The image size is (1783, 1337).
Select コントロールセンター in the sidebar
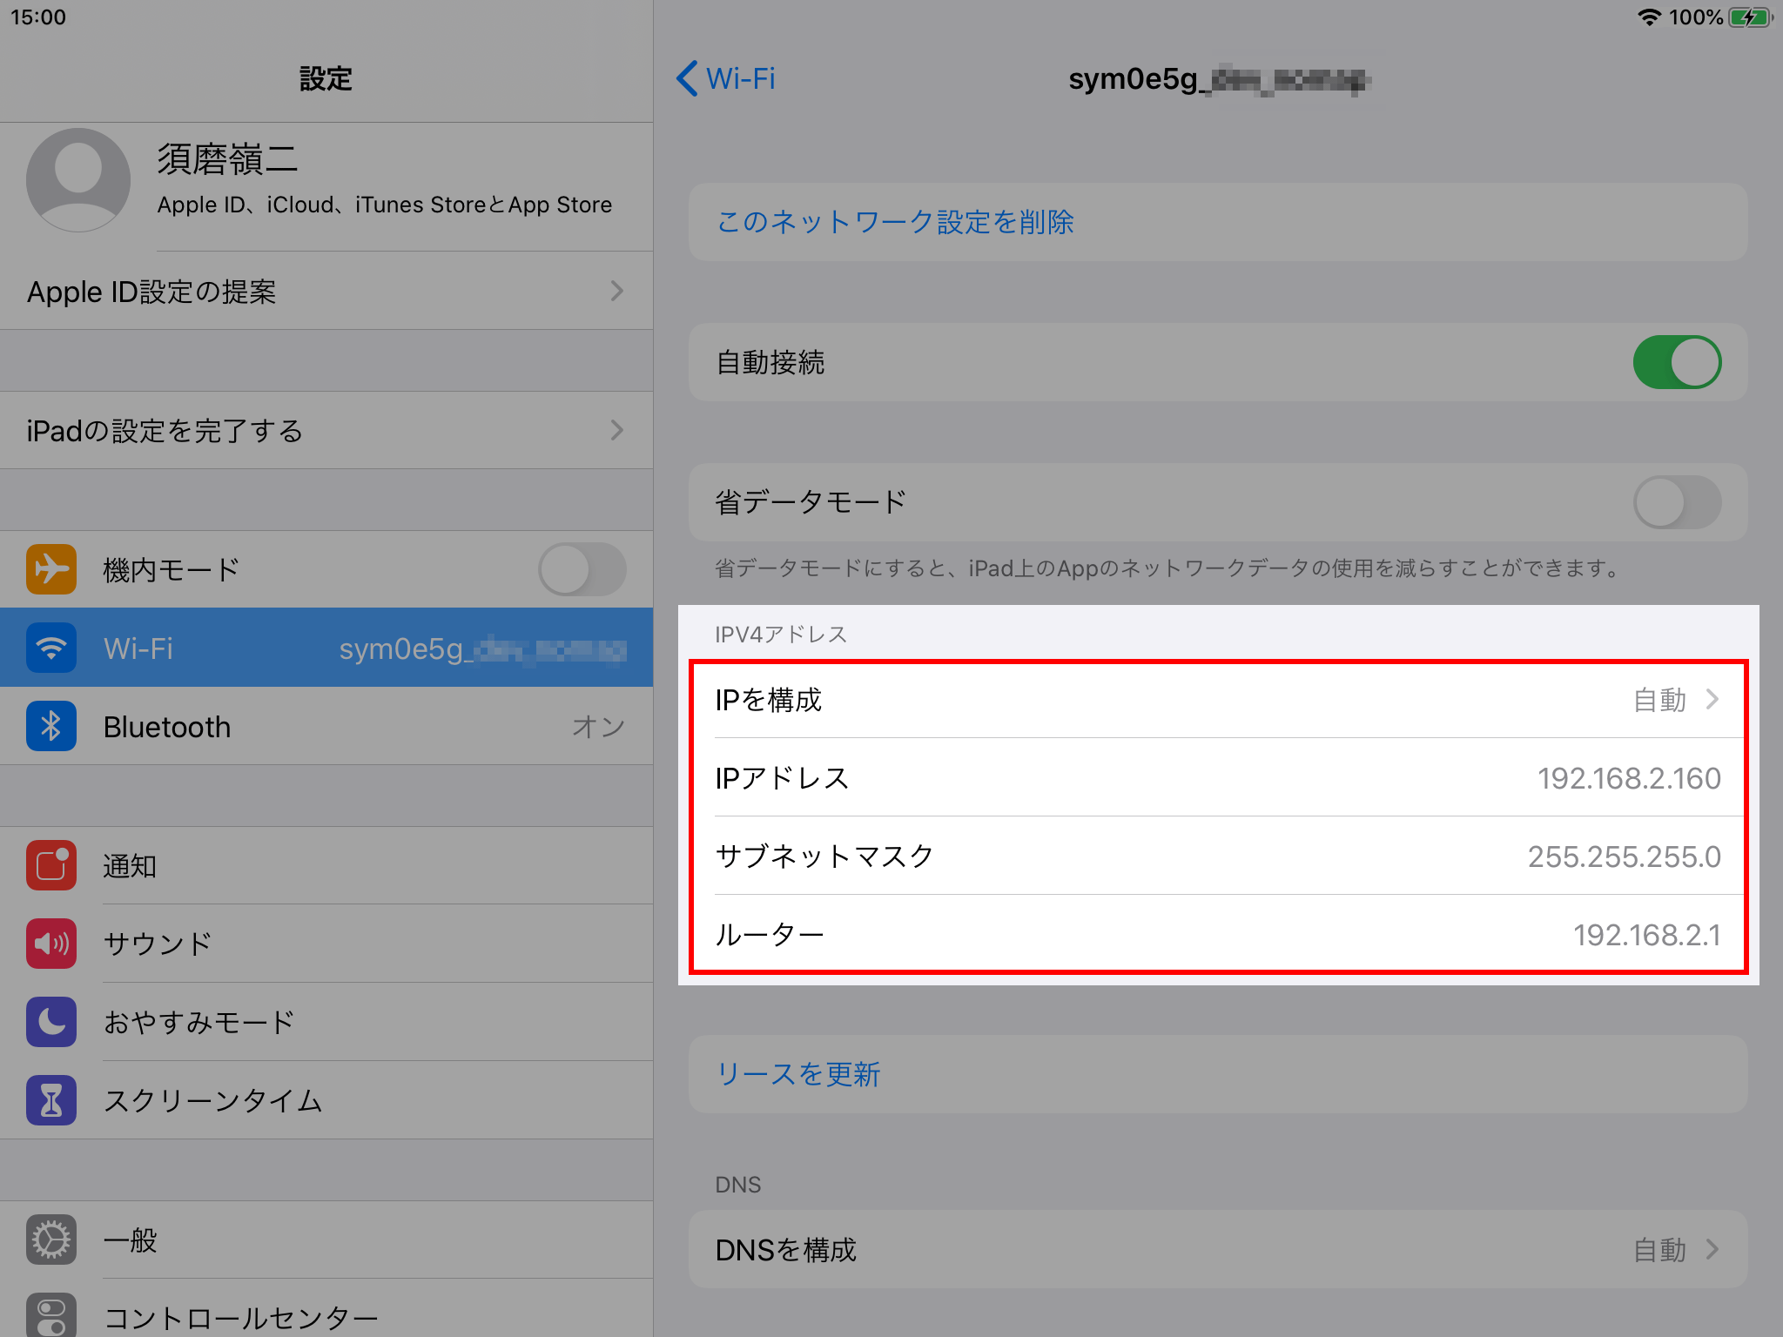coord(240,1316)
